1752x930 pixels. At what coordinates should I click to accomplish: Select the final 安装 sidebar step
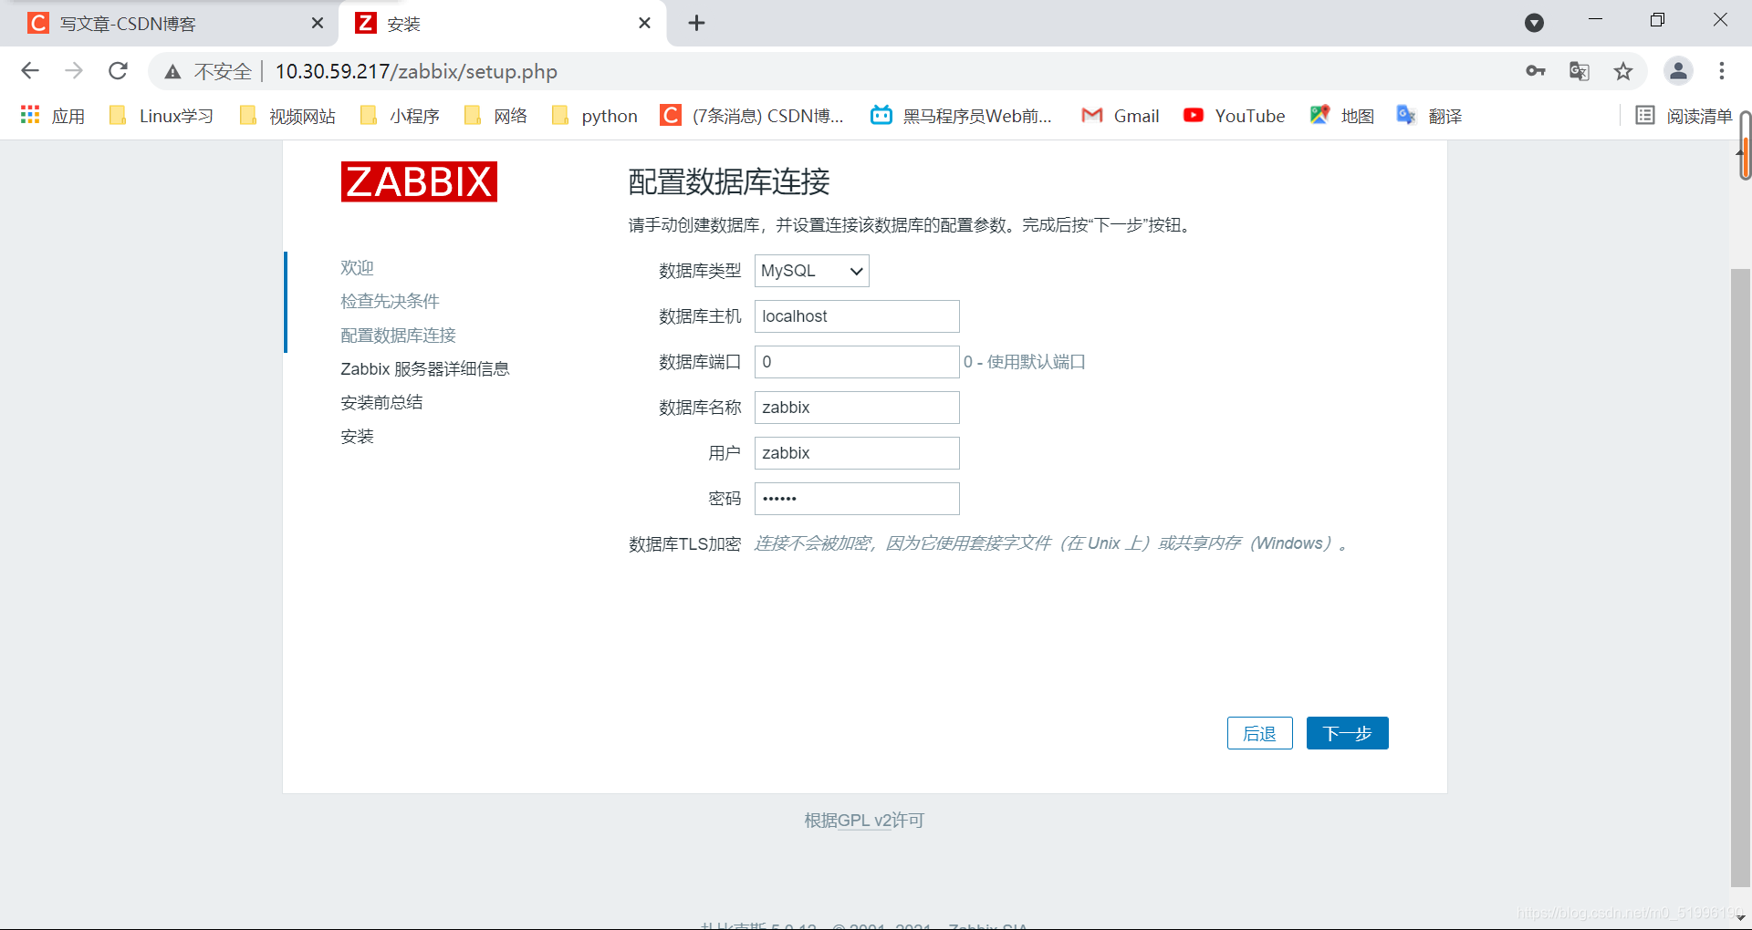click(x=357, y=437)
